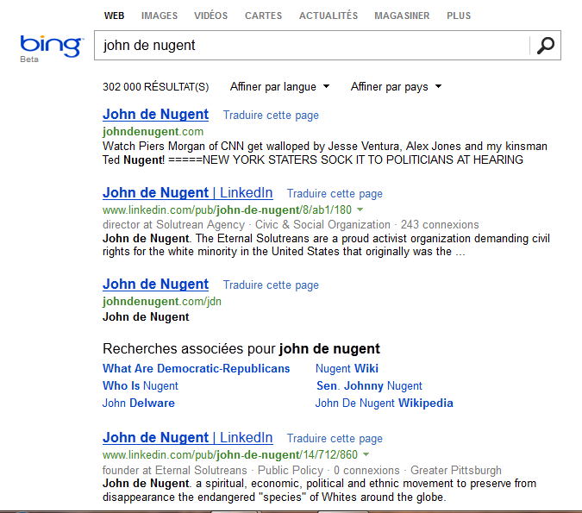The image size is (582, 513).
Task: Open first John de Nugent result for johndenugent.com
Action: click(155, 115)
